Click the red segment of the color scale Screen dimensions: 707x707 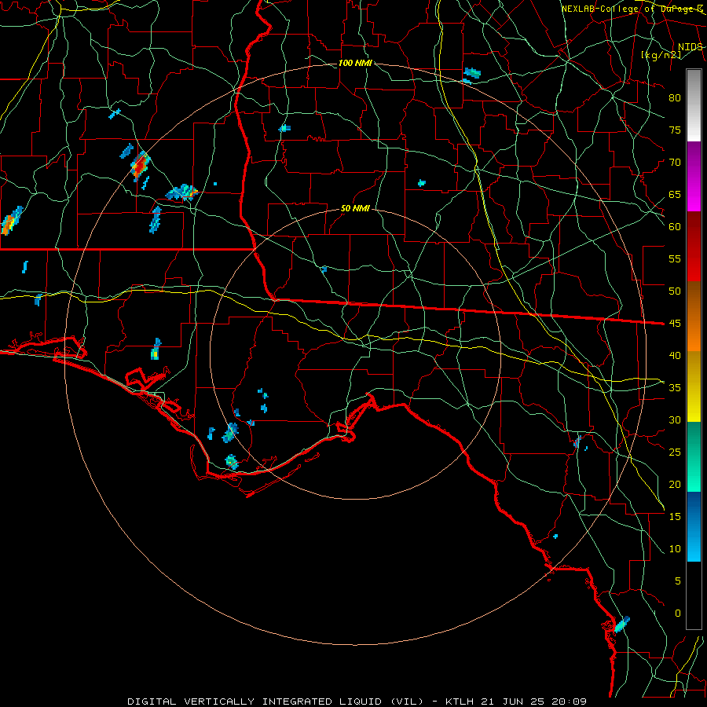694,246
